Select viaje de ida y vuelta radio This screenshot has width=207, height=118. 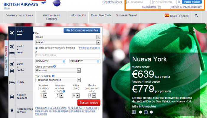(x=37, y=48)
